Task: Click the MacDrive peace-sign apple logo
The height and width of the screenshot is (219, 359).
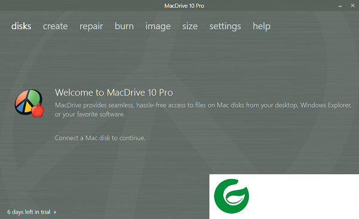Action: pyautogui.click(x=29, y=103)
